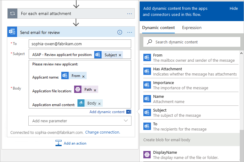Image resolution: width=244 pixels, height=162 pixels.
Task: Click the Add an action icon
Action: coord(59,143)
